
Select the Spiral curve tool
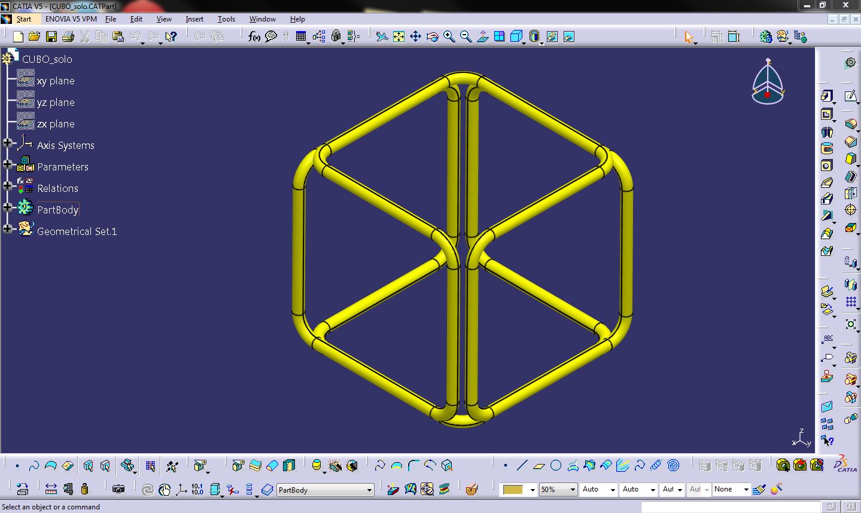coord(673,465)
